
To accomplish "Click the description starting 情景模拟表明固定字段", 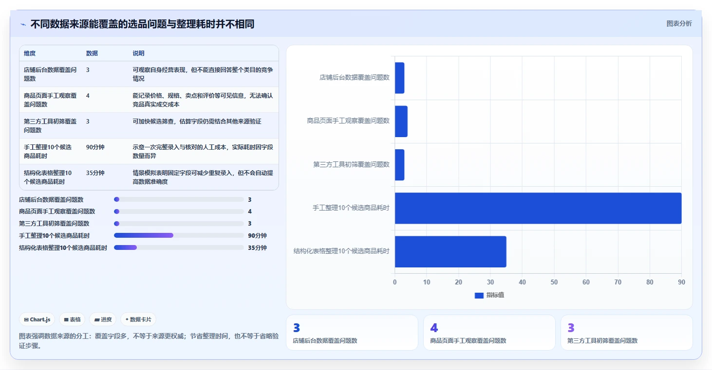I will 203,177.
